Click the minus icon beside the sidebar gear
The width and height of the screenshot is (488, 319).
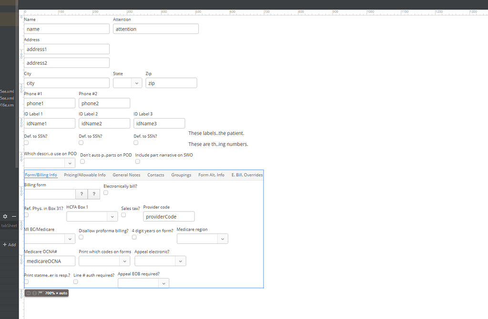[13, 216]
